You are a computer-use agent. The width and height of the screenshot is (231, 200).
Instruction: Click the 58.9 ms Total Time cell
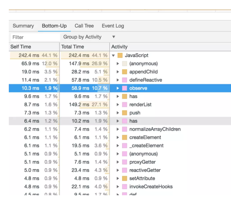84,88
